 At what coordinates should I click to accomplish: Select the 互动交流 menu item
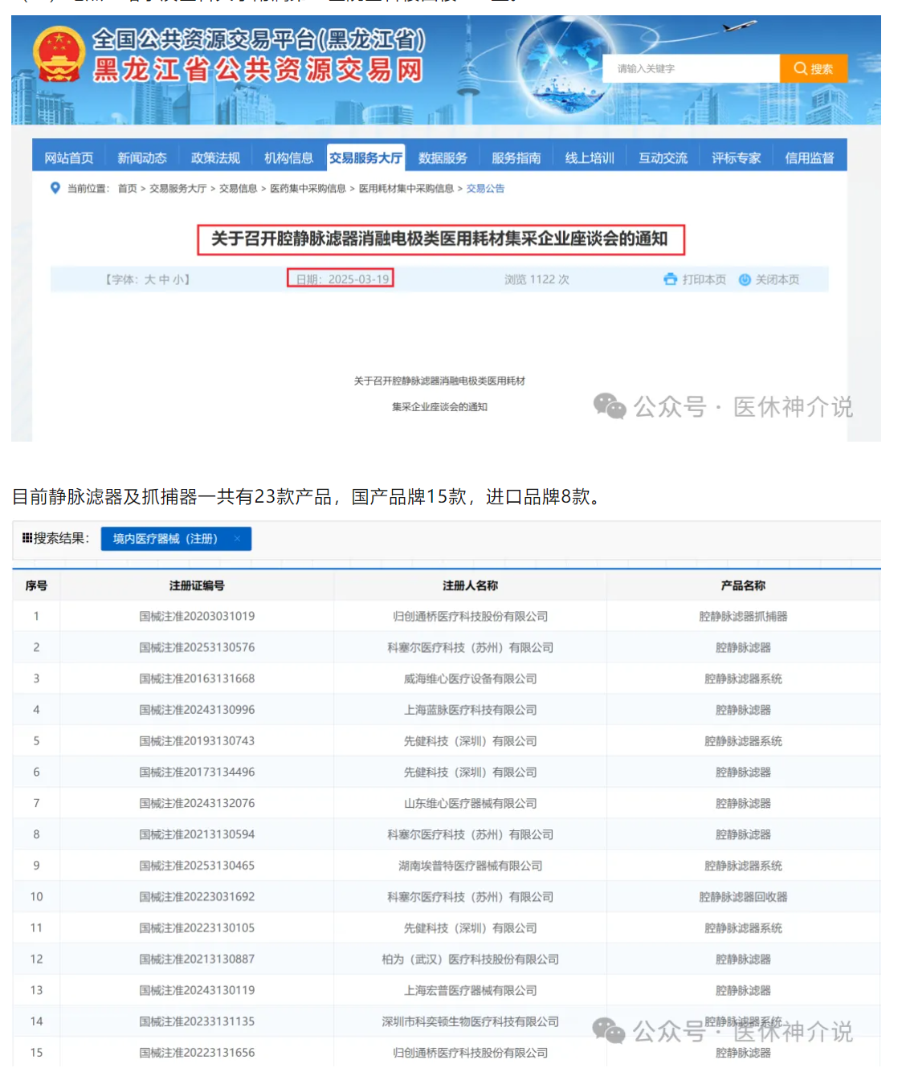663,157
